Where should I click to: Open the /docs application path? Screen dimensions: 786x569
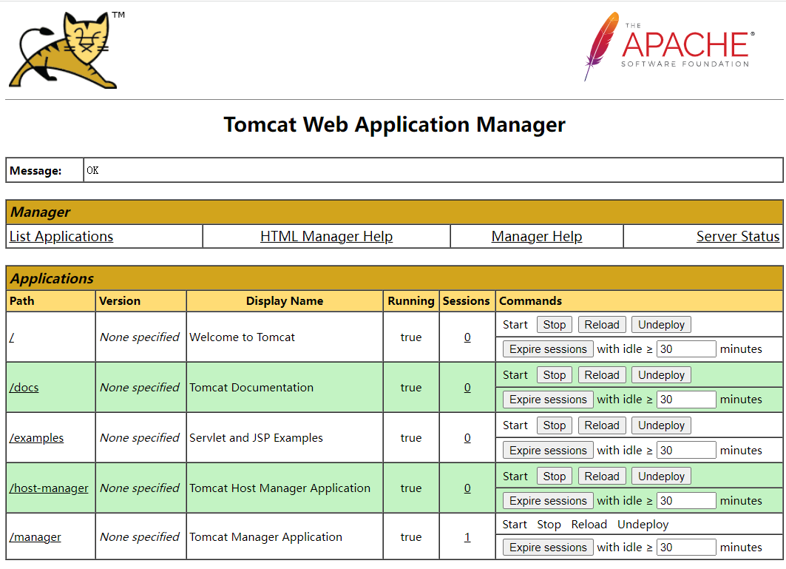[24, 388]
